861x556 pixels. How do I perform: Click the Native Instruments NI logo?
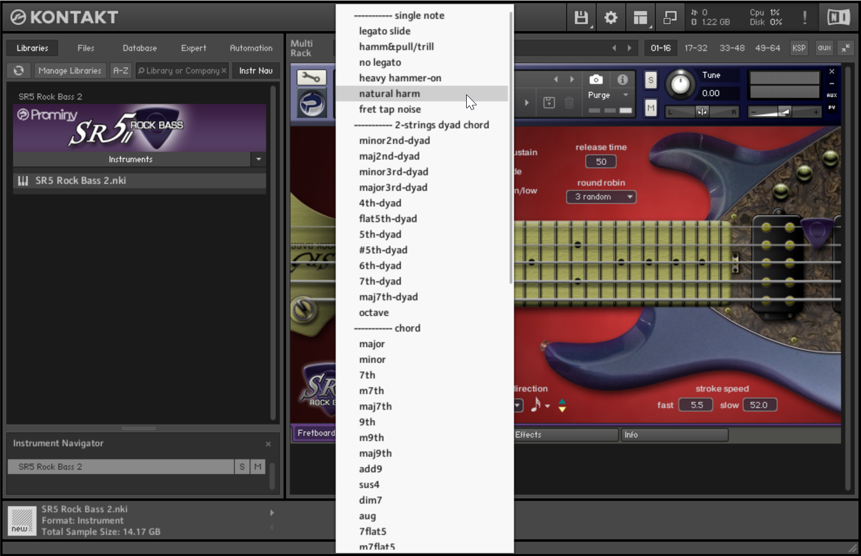coord(838,17)
